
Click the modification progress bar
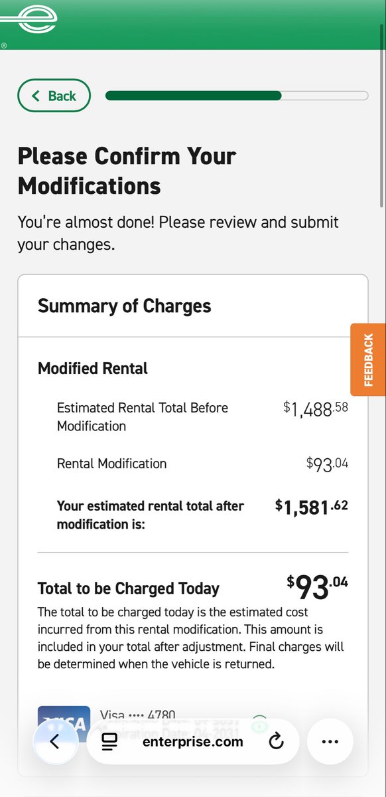[x=237, y=96]
